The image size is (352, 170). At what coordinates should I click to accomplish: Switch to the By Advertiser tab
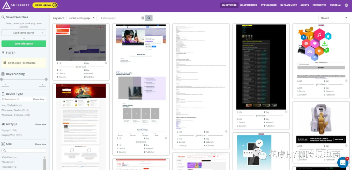pos(248,5)
